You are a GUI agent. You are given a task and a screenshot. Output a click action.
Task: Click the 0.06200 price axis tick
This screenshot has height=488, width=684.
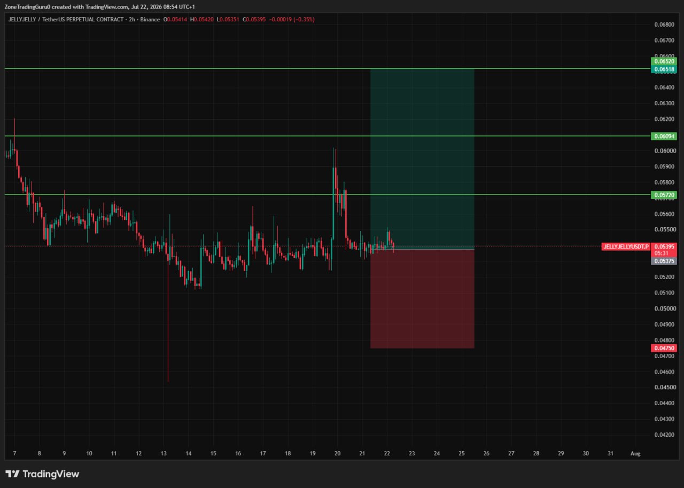click(663, 119)
